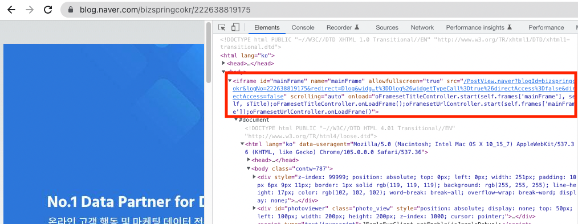Viewport: 578px width, 224px height.
Task: Collapse the #document node
Action: point(236,120)
